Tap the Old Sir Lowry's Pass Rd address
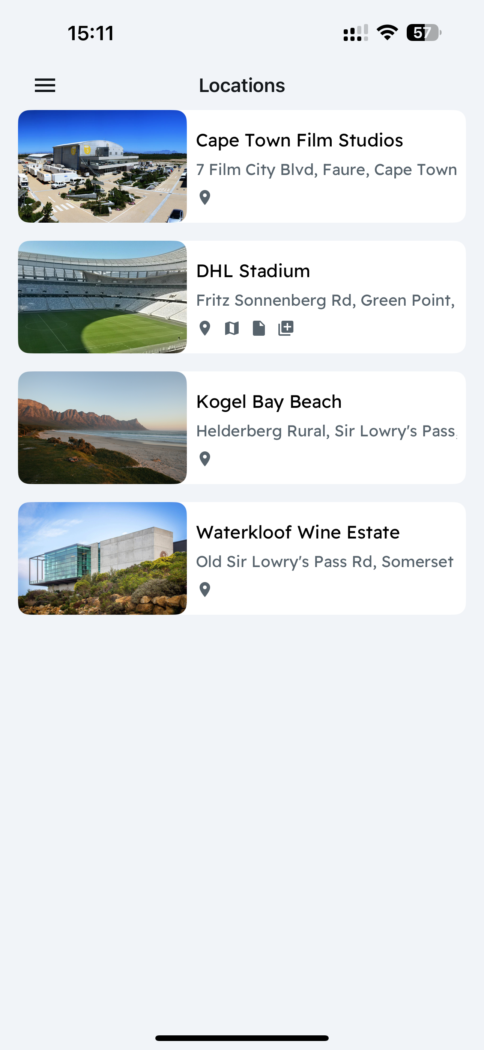 (325, 562)
